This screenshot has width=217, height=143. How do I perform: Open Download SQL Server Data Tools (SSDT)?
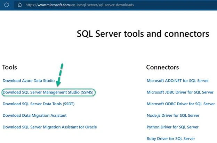[x=39, y=104]
